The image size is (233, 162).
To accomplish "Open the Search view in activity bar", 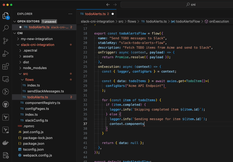I will 6,28.
